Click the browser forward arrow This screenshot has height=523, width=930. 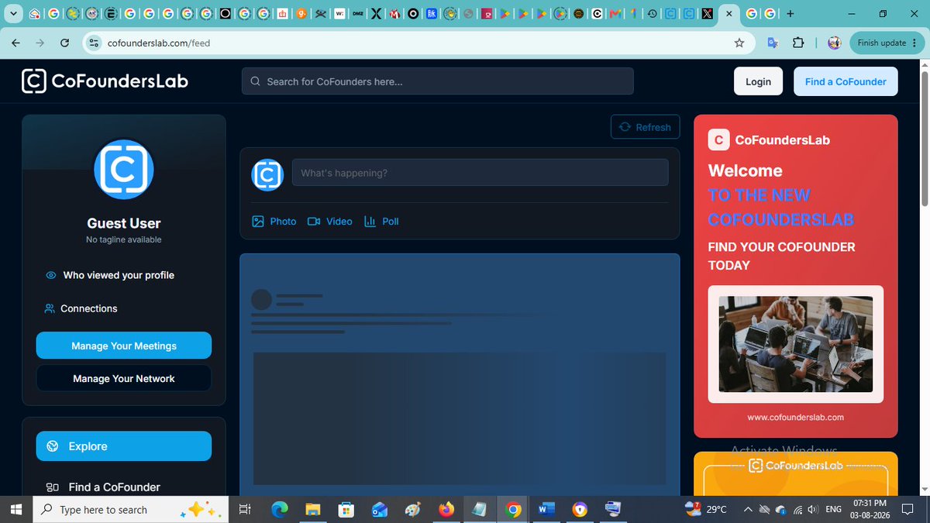click(x=40, y=43)
